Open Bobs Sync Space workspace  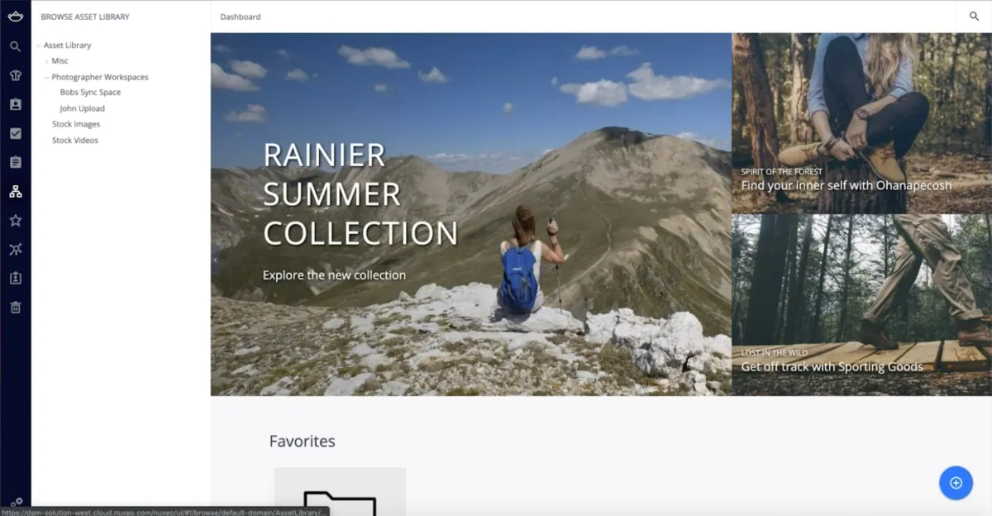coord(90,93)
